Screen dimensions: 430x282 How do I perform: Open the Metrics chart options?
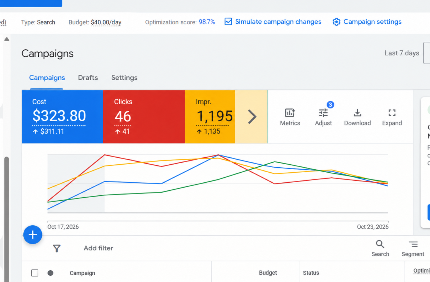tap(290, 117)
